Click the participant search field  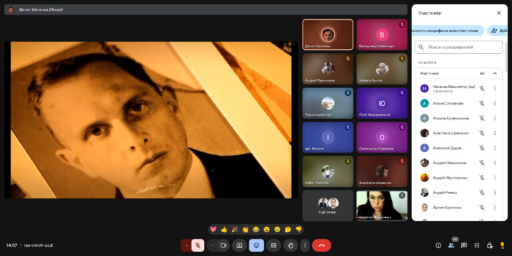pos(459,47)
